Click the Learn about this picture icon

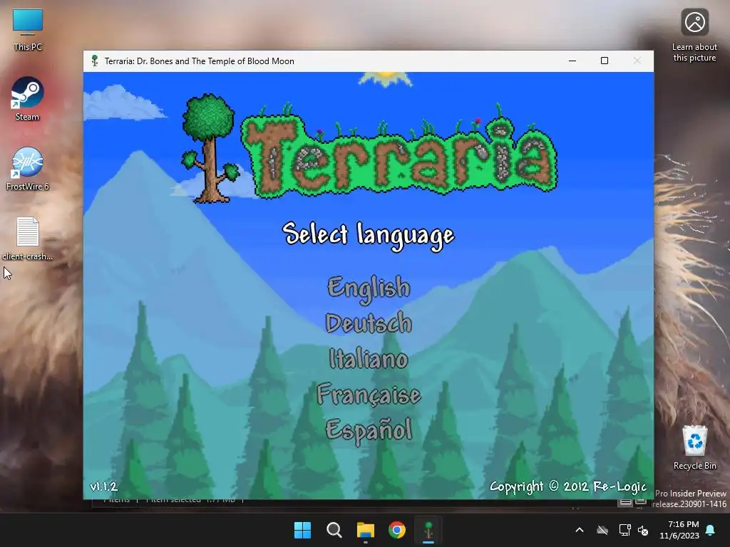click(694, 36)
